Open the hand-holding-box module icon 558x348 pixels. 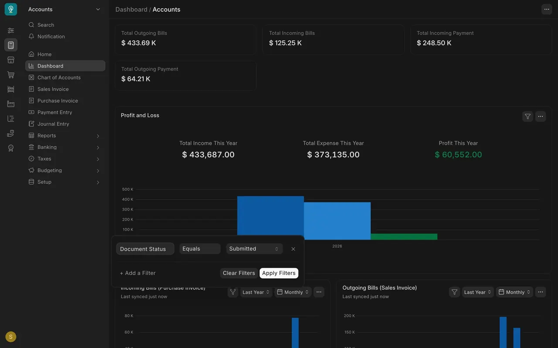(11, 134)
